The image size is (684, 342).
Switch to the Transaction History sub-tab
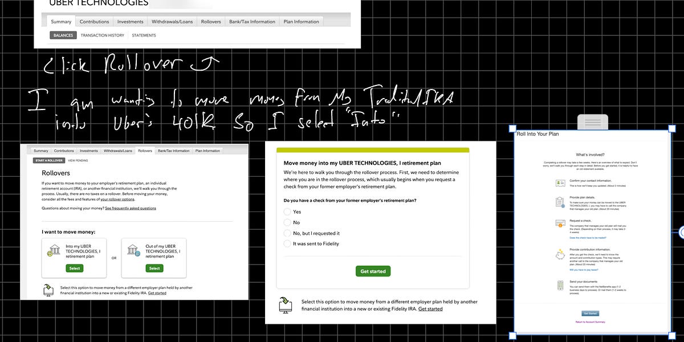pos(103,35)
